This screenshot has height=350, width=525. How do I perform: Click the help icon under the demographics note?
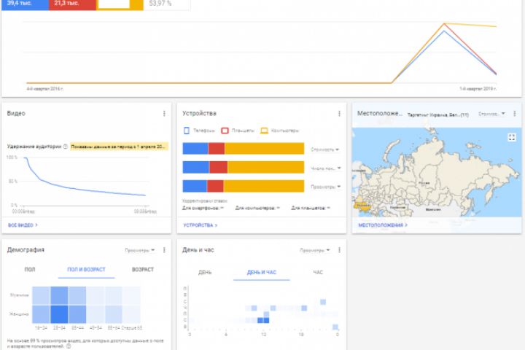pos(69,346)
